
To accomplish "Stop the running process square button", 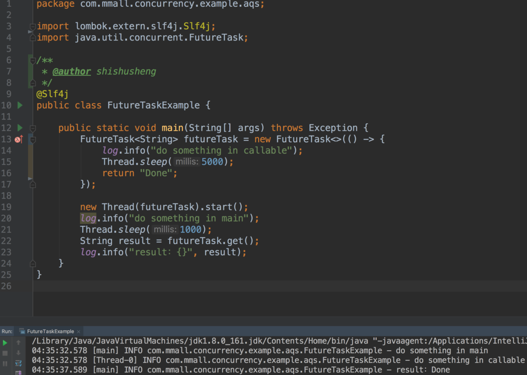I will 5,353.
